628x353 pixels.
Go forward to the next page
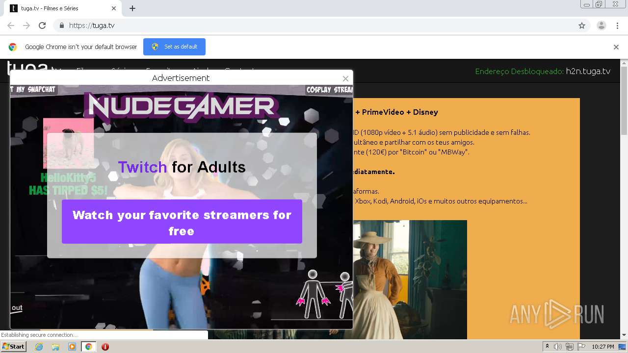coord(26,25)
